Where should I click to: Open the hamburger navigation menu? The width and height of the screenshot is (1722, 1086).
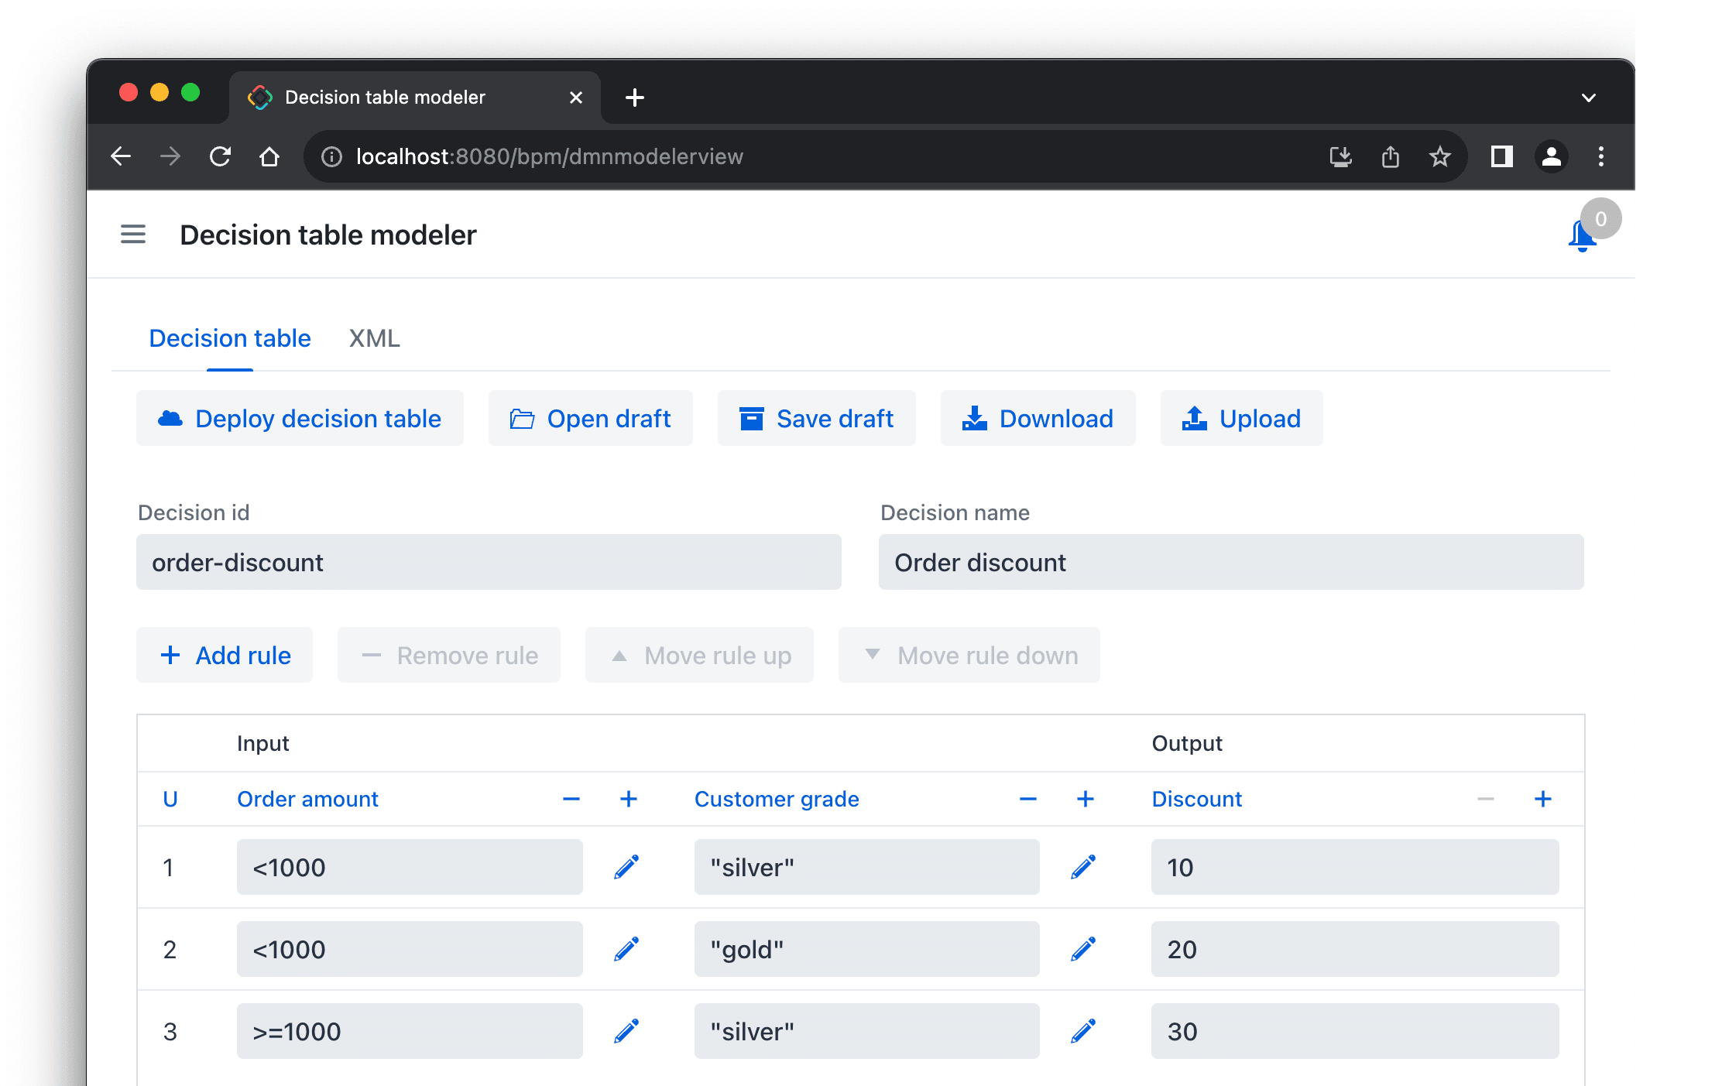click(x=133, y=235)
